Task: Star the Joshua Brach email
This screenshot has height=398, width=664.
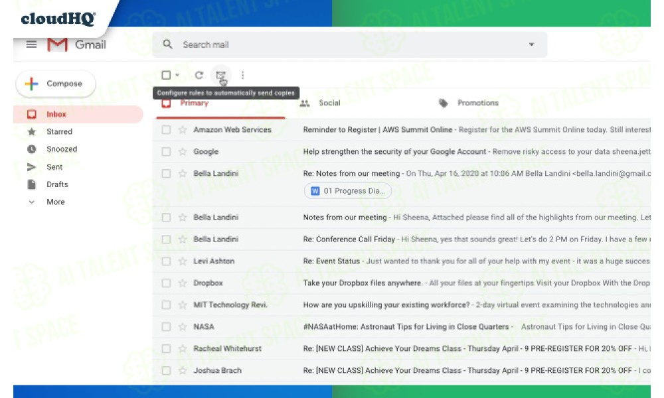Action: point(183,371)
